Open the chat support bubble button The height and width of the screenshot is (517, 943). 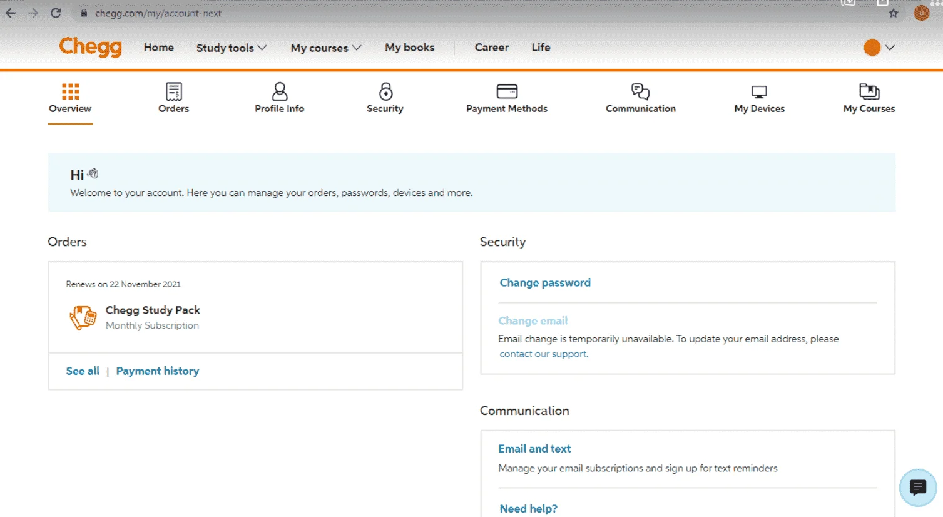tap(918, 488)
